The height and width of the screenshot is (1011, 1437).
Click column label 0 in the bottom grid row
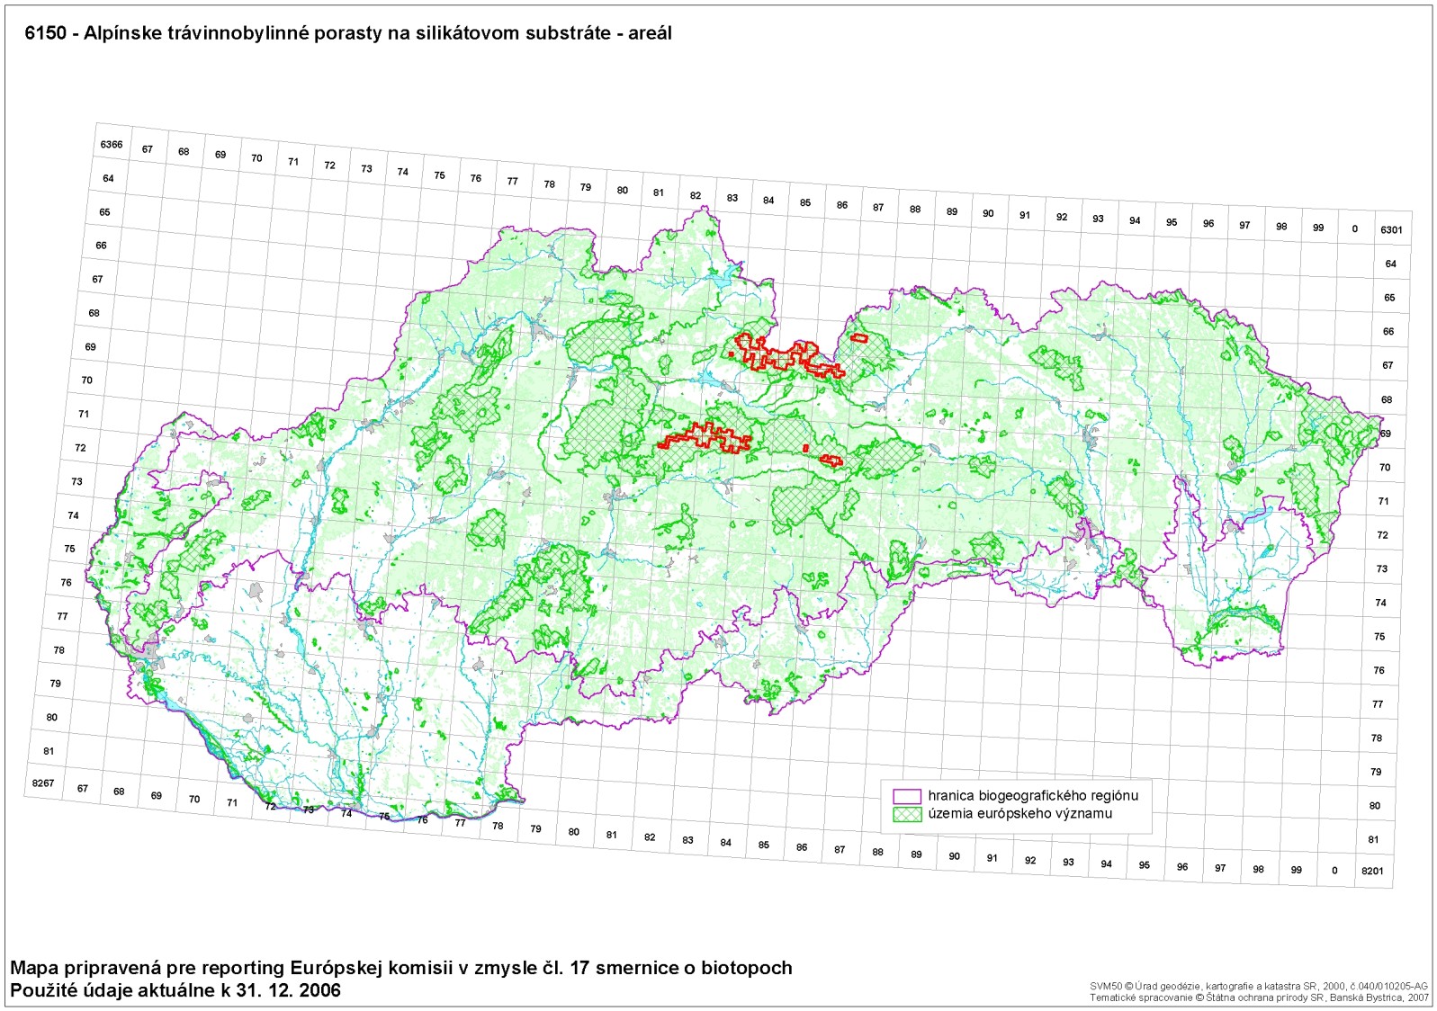[1334, 870]
